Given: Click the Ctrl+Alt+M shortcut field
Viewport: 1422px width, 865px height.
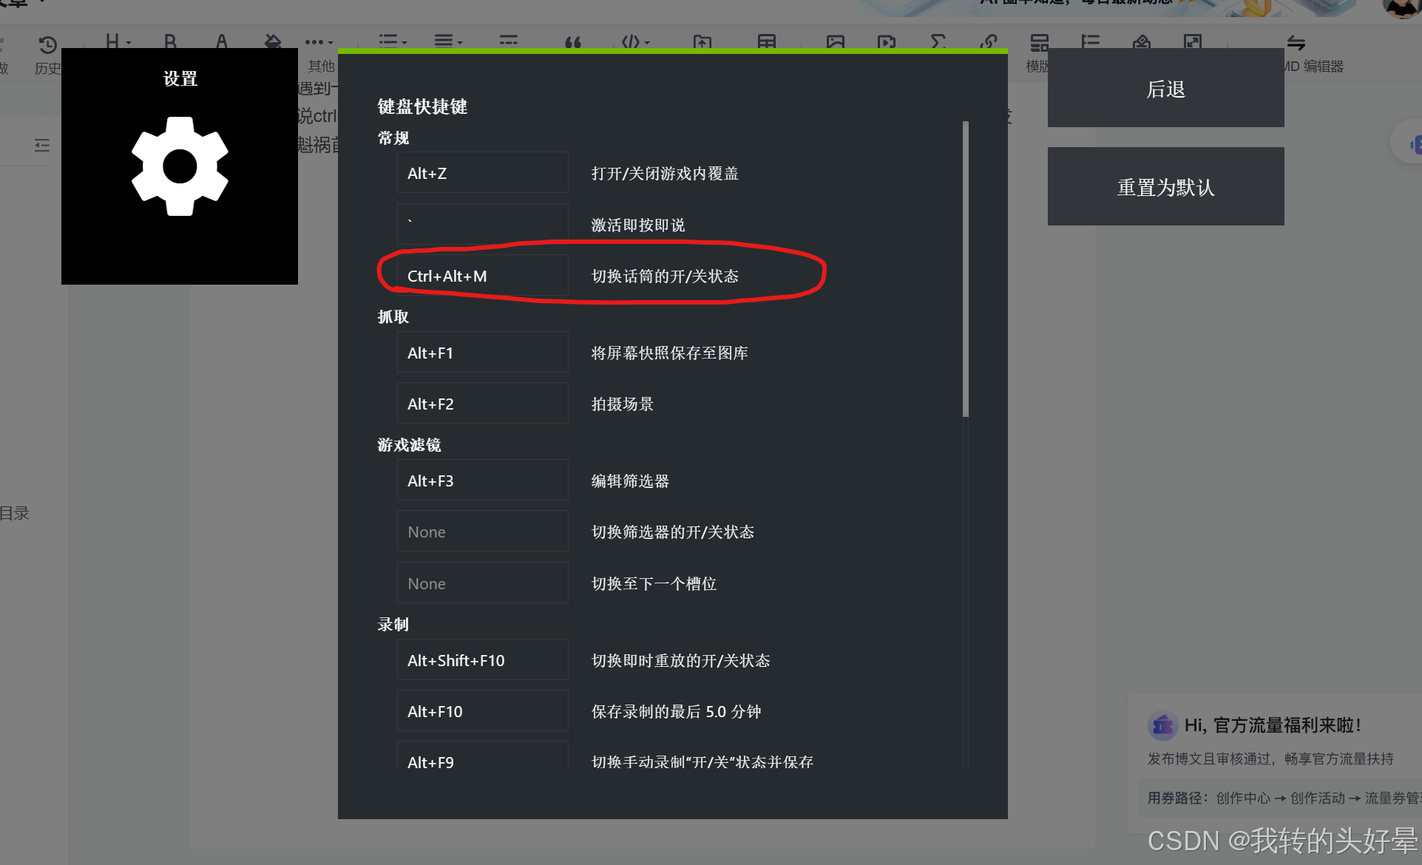Looking at the screenshot, I should (x=482, y=275).
